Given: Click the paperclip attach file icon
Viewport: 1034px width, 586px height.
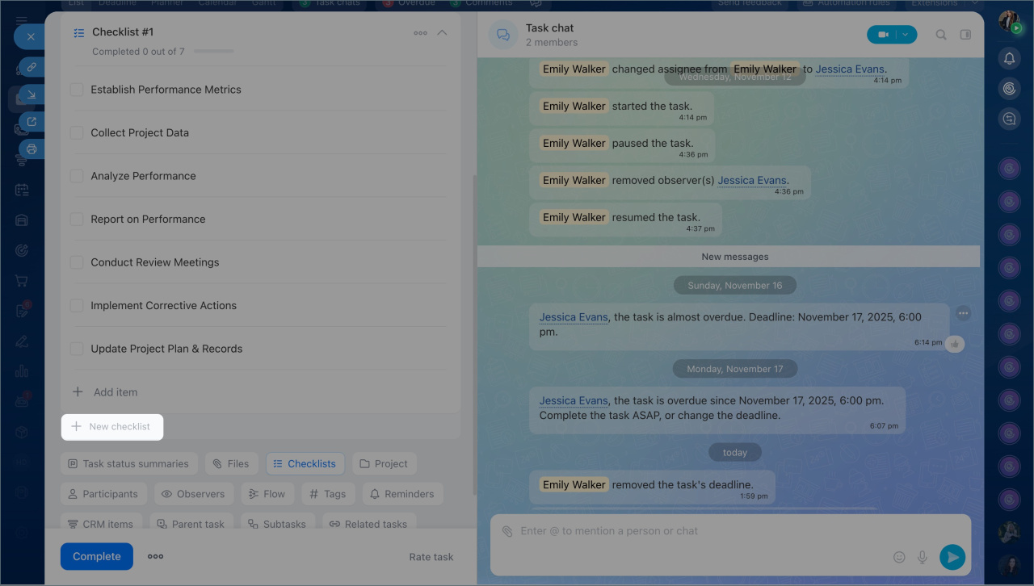Looking at the screenshot, I should click(507, 531).
